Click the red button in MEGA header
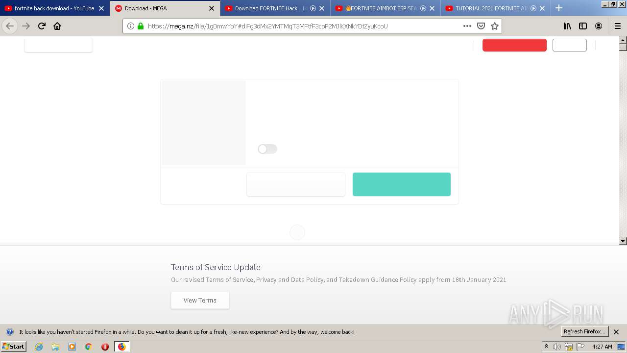This screenshot has height=353, width=627. click(x=514, y=45)
